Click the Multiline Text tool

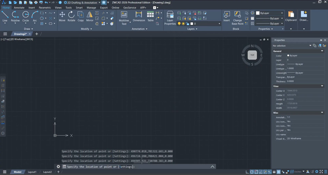click(124, 18)
